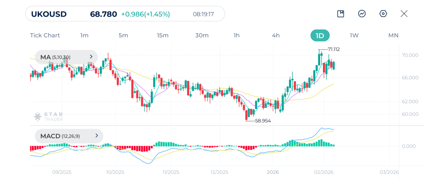Click the 62.000 price axis label
This screenshot has height=195, width=424.
click(410, 102)
